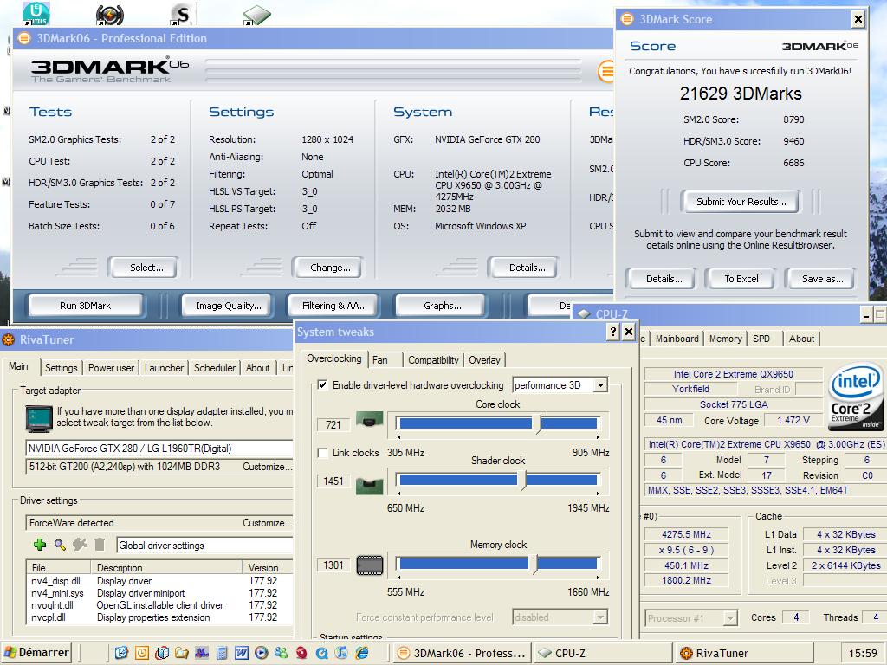Launch Windows Media Player from quick launch

(261, 653)
